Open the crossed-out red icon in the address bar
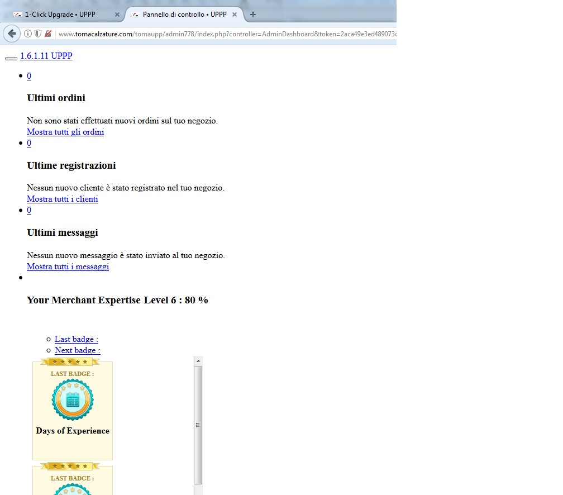563x495 pixels. [x=48, y=34]
